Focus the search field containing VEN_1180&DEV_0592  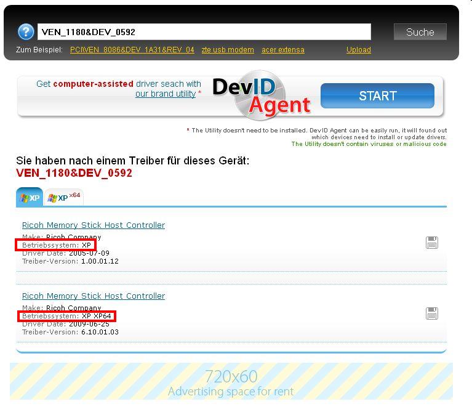pyautogui.click(x=204, y=31)
